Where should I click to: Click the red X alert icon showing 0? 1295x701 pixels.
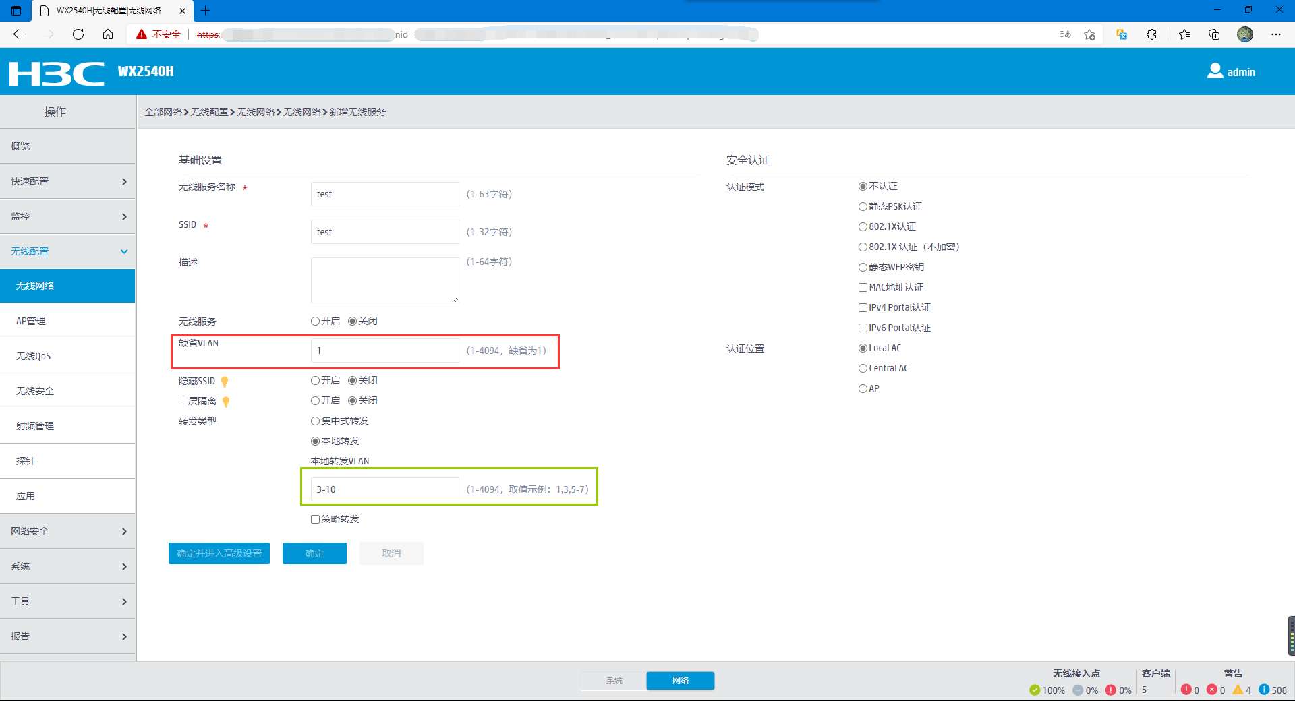point(1212,689)
